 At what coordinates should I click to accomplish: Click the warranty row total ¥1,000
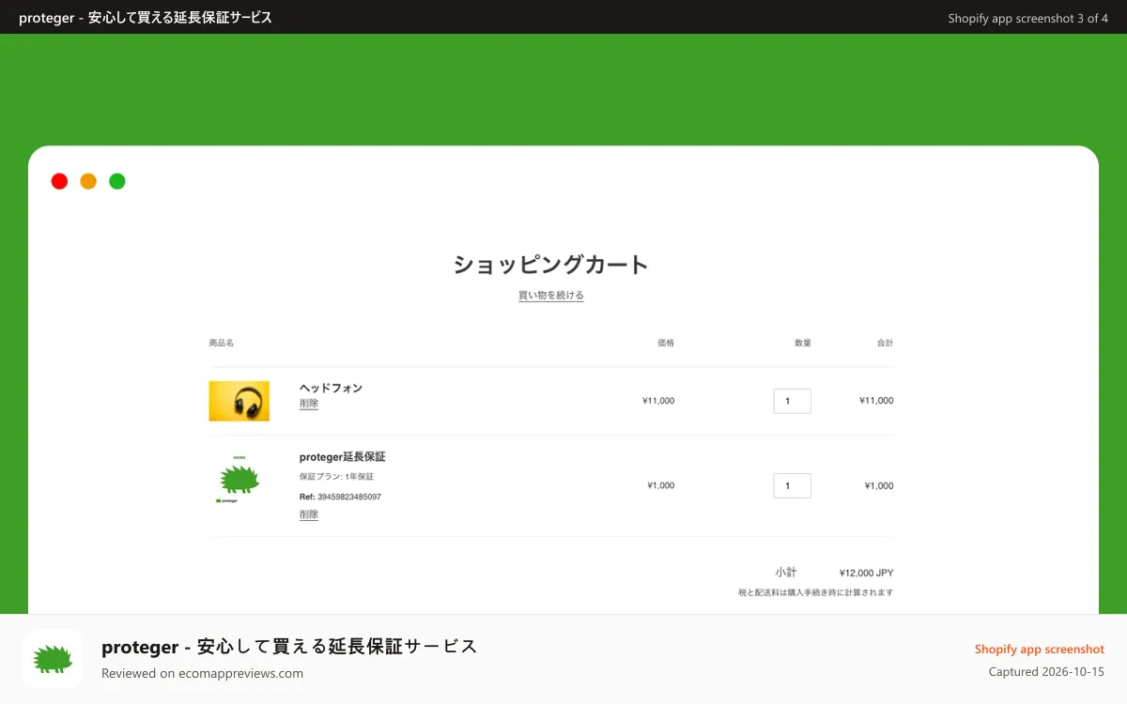click(x=879, y=485)
